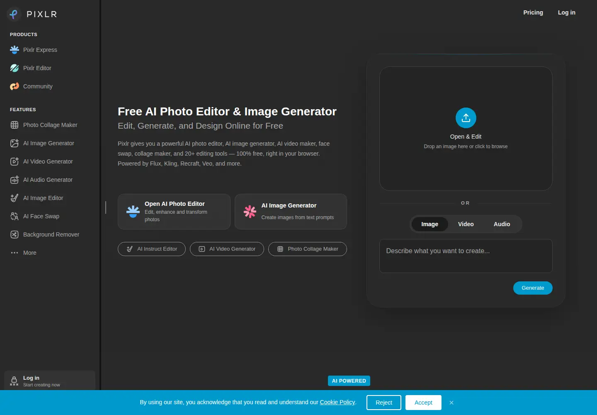Image resolution: width=597 pixels, height=415 pixels.
Task: Switch to the Image tab
Action: pos(430,224)
